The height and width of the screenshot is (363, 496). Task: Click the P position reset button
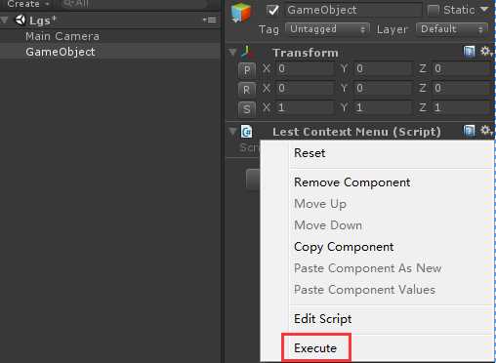pyautogui.click(x=247, y=69)
